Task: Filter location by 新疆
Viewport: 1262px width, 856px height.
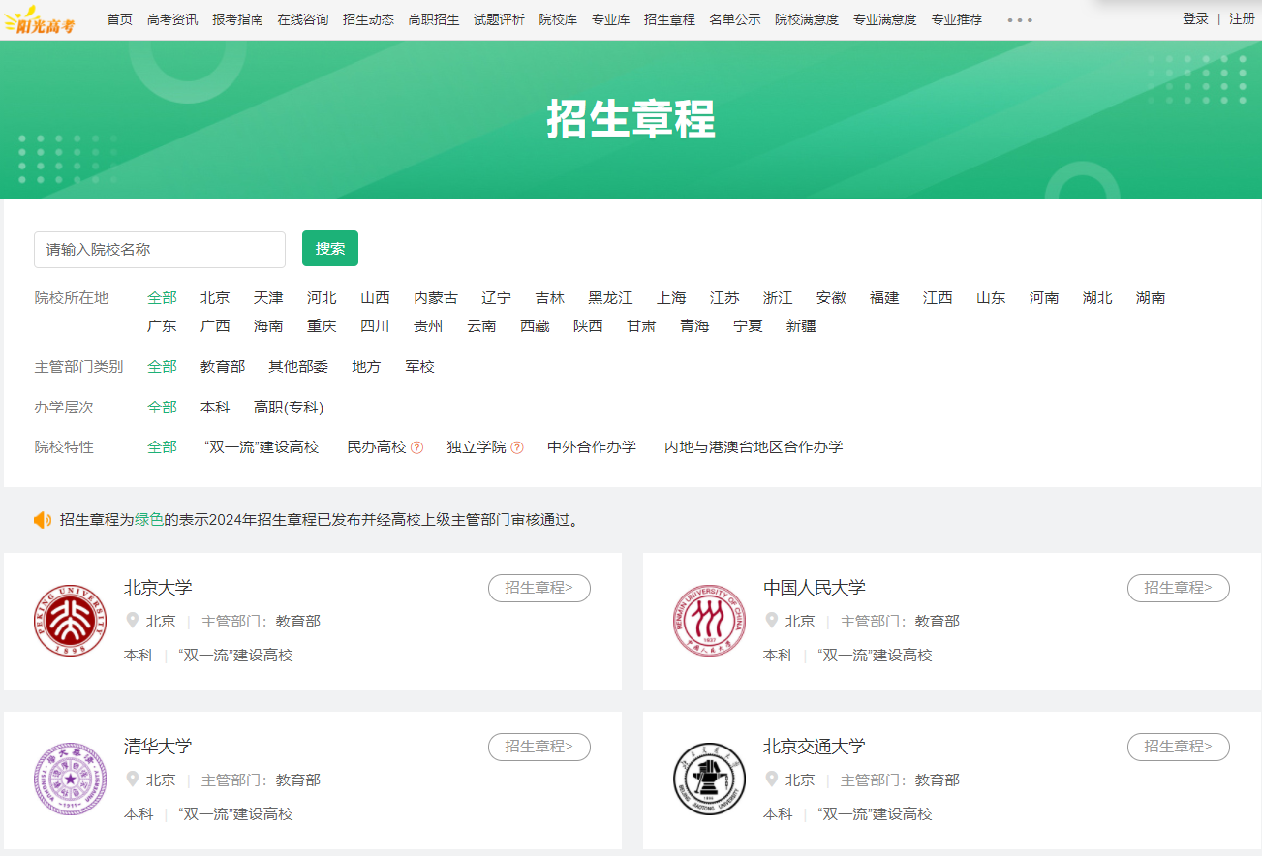Action: (x=801, y=326)
